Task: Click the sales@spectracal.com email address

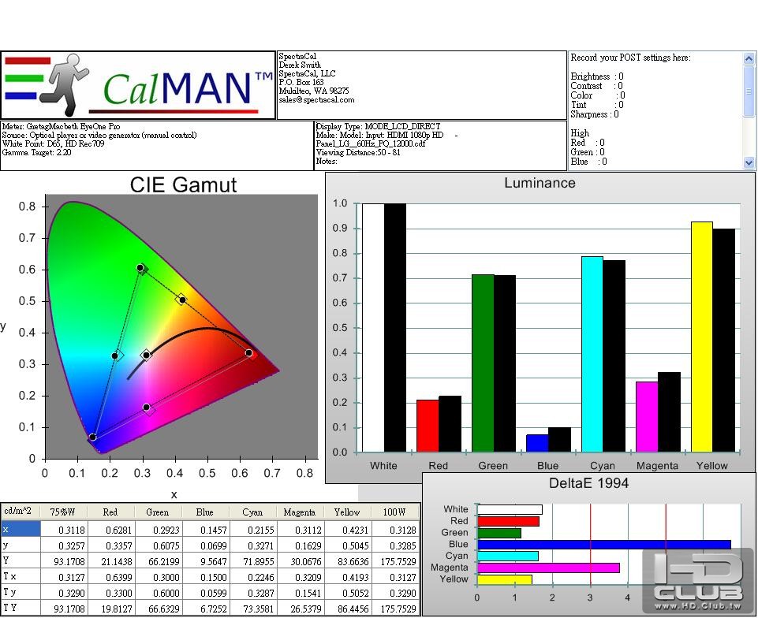Action: coord(316,100)
